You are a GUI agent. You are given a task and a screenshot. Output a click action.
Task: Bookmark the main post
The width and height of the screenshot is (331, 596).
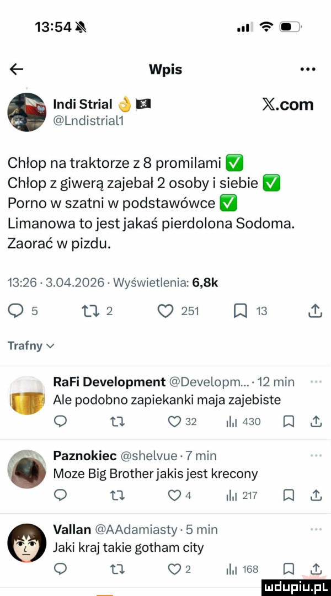point(239,311)
